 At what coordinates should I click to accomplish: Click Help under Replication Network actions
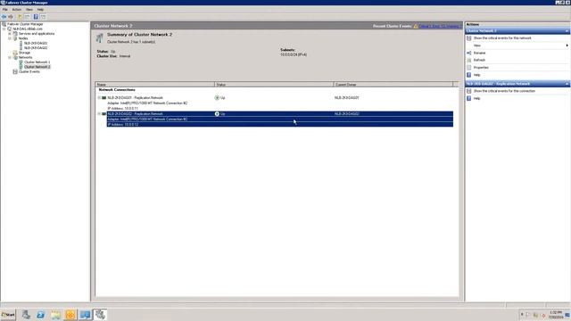[x=476, y=98]
